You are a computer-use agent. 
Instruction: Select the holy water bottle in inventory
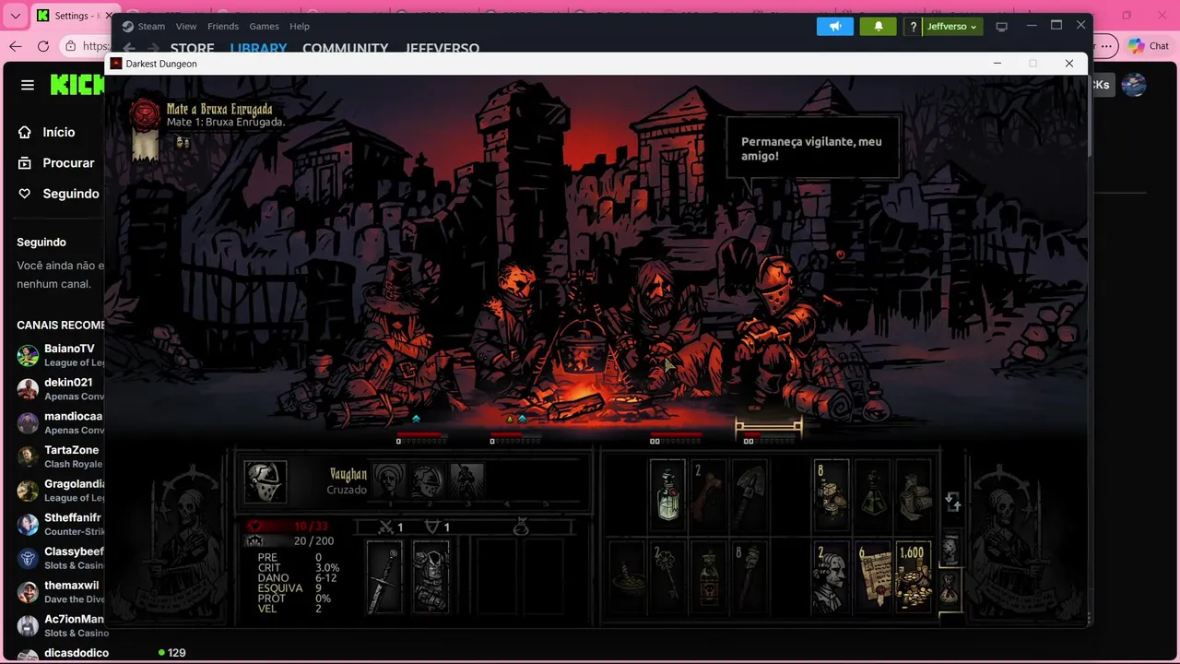pyautogui.click(x=667, y=496)
